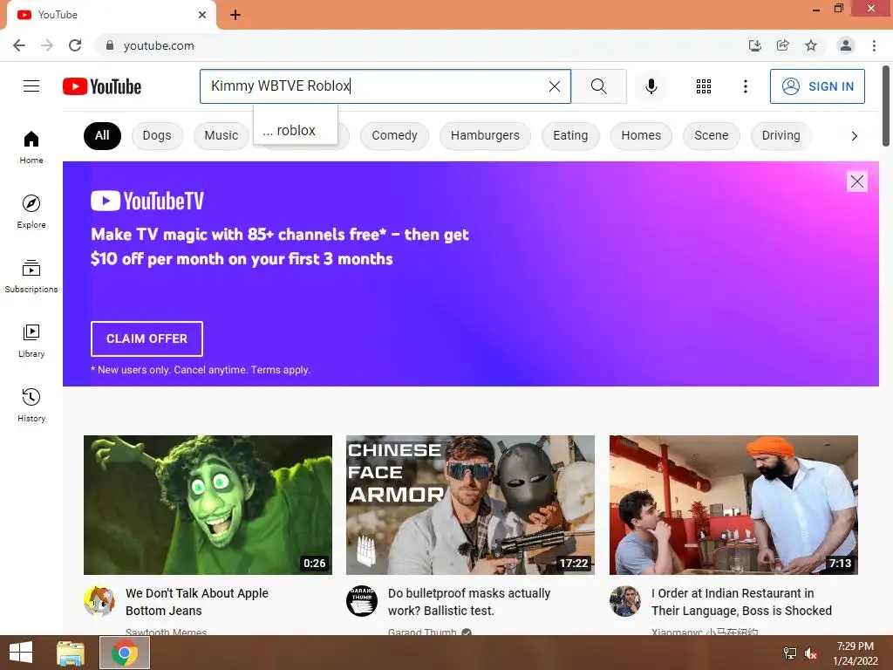The width and height of the screenshot is (893, 670).
Task: Dismiss the YouTube TV banner
Action: (856, 181)
